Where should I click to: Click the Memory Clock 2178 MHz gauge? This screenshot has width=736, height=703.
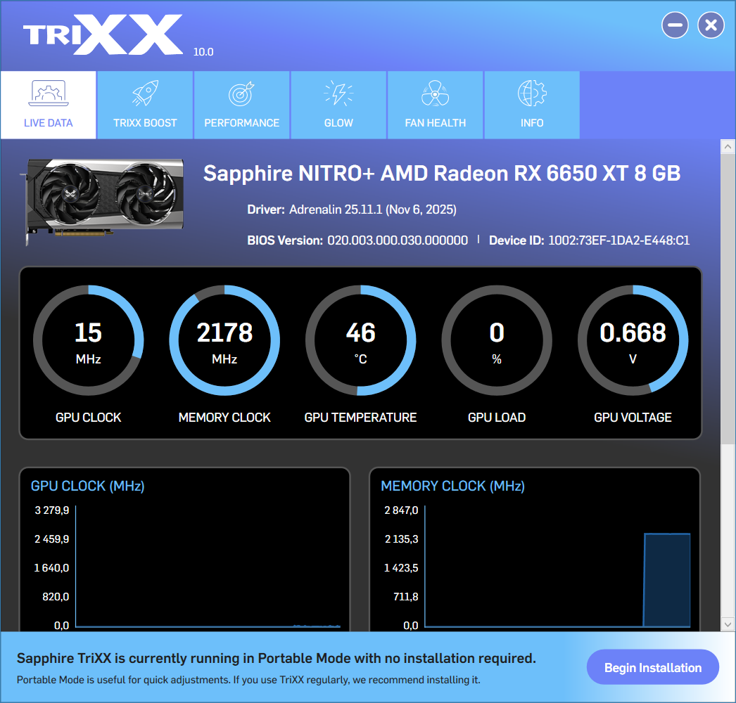224,340
